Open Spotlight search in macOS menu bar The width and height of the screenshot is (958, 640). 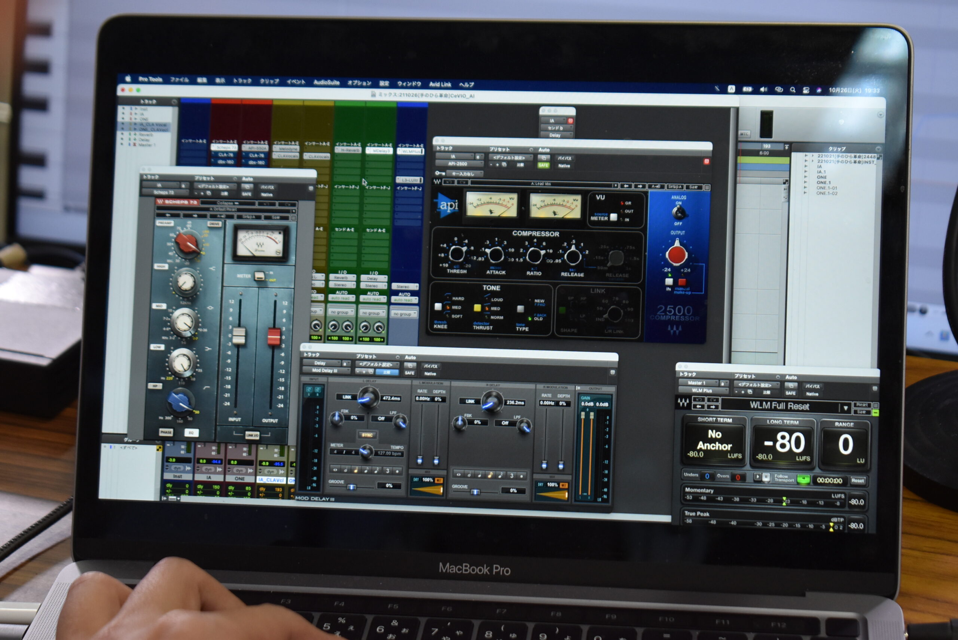[793, 90]
